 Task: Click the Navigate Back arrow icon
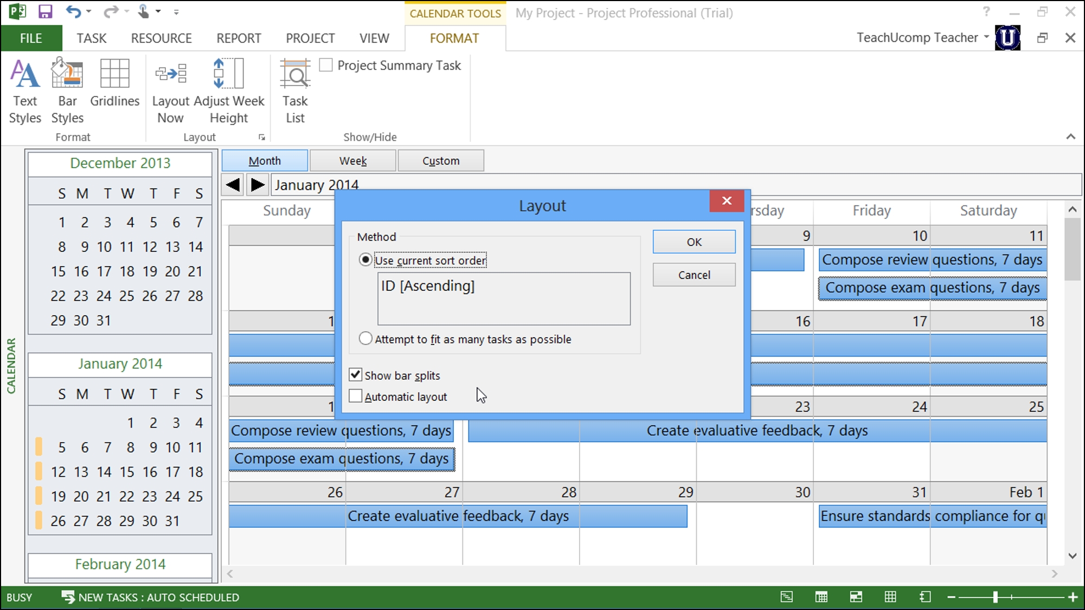tap(234, 185)
